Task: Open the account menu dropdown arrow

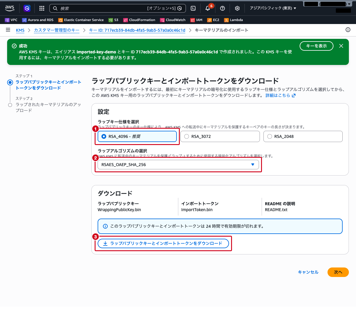Action: tap(349, 4)
